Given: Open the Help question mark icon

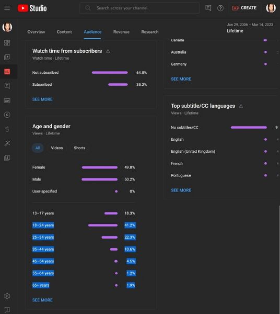Looking at the screenshot, I should (x=220, y=8).
